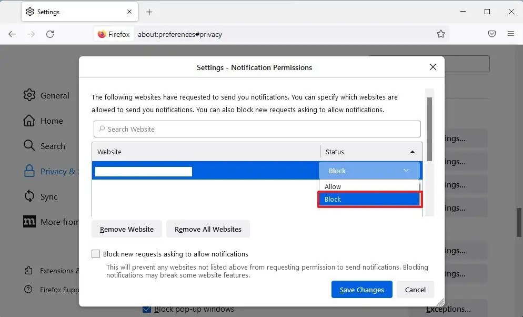Viewport: 523px width, 317px height.
Task: Minimize the Firefox window
Action: tap(463, 12)
